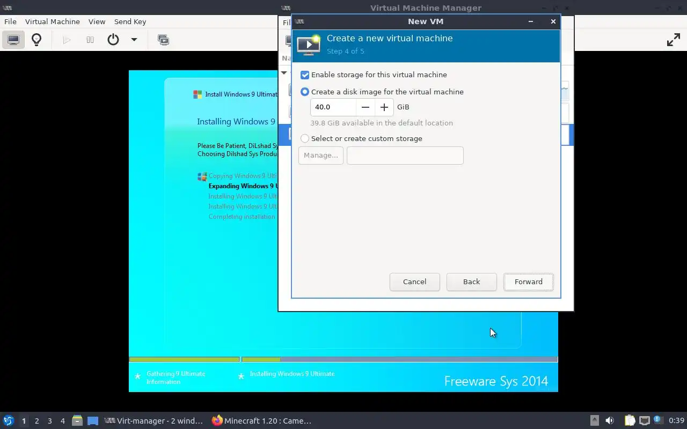The height and width of the screenshot is (429, 687).
Task: Click the removable media eject tray icon
Action: 594,421
